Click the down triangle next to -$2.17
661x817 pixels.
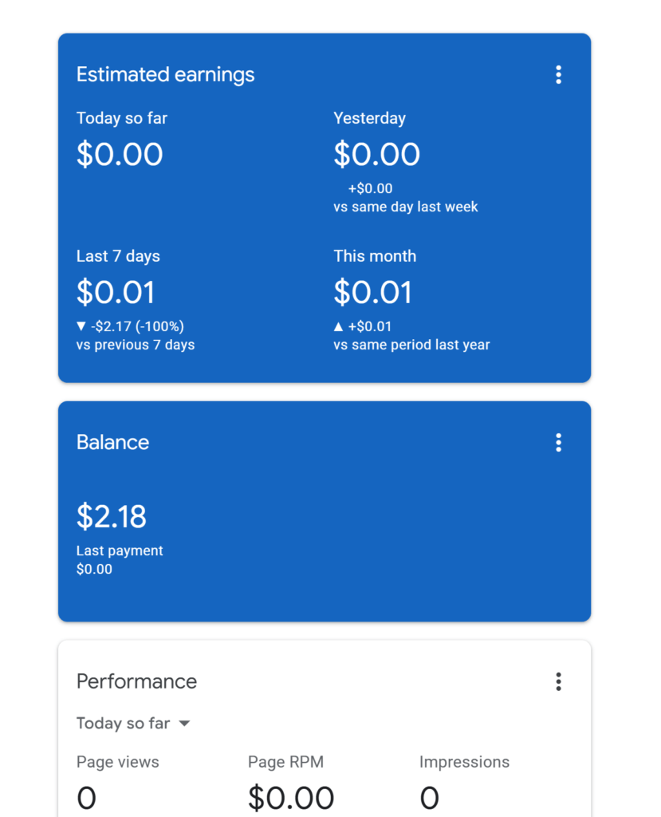click(x=81, y=326)
